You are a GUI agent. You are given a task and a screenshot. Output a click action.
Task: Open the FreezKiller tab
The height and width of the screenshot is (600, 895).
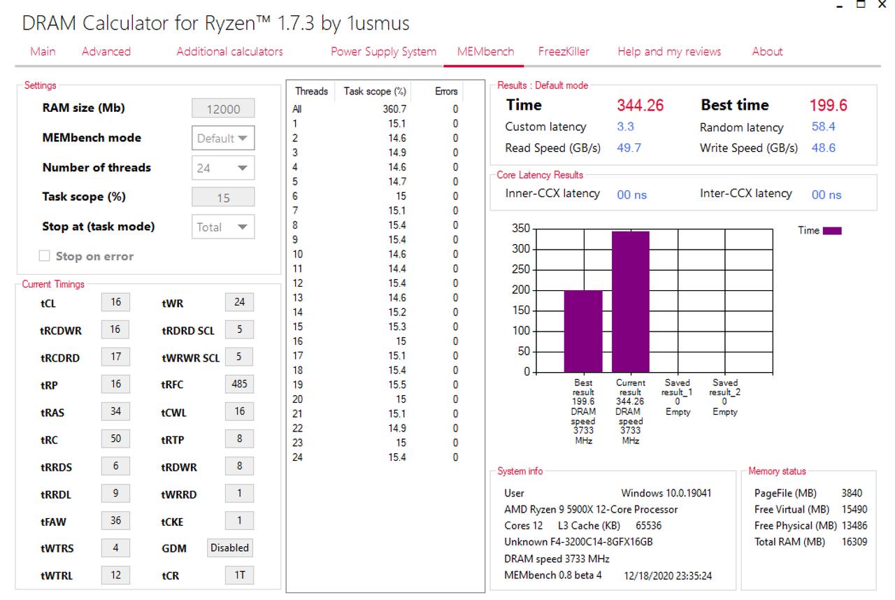tap(564, 52)
